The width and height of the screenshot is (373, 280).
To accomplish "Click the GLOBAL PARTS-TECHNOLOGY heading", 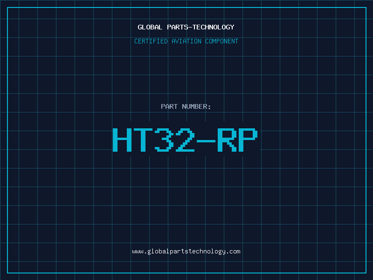I will click(x=186, y=27).
